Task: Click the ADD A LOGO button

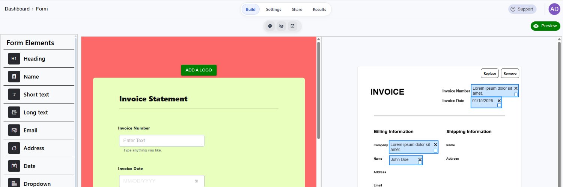Action: [x=199, y=70]
